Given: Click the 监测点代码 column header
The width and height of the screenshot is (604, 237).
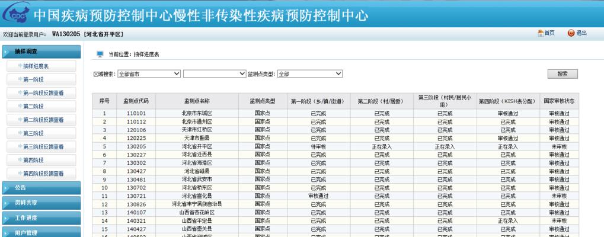Looking at the screenshot, I should 136,101.
